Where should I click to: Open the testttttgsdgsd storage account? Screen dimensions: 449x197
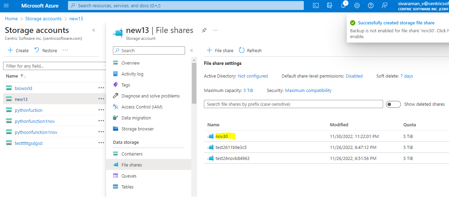click(x=28, y=143)
